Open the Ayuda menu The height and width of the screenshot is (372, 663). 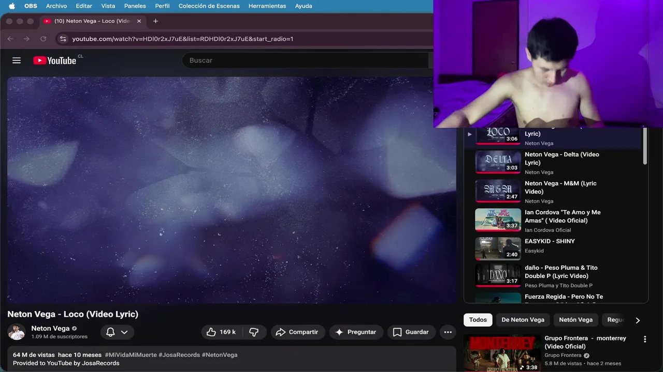(304, 6)
